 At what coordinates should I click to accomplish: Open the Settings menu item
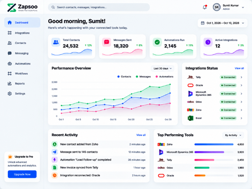(22, 93)
